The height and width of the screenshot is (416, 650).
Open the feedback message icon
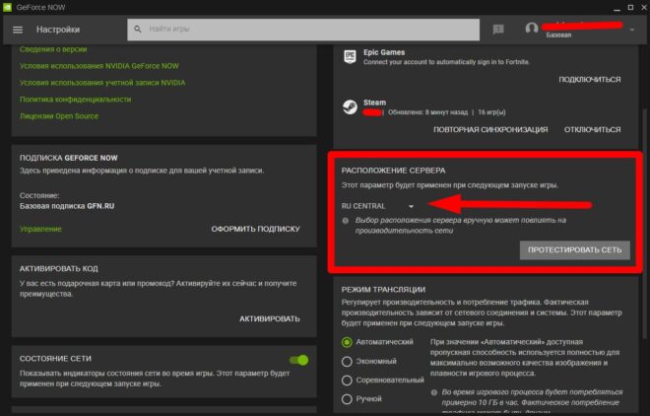[498, 29]
